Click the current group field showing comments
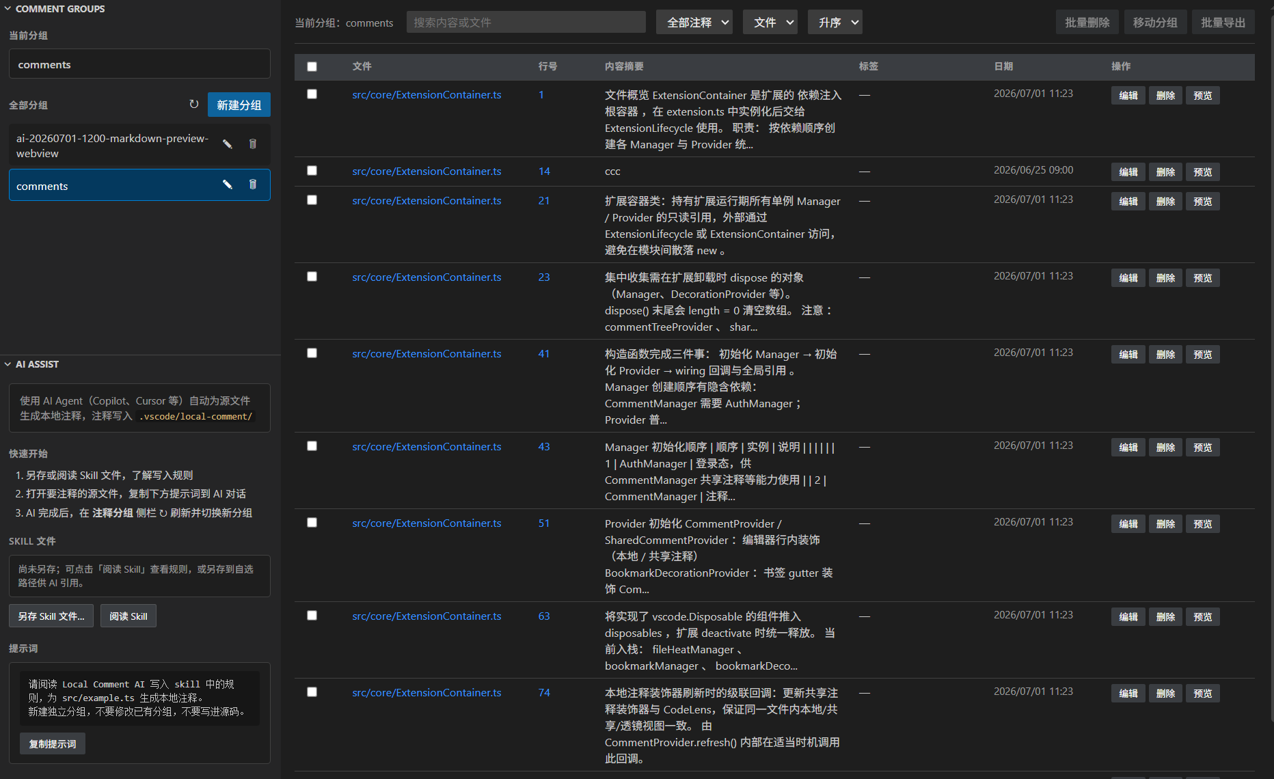This screenshot has width=1274, height=779. click(x=139, y=64)
